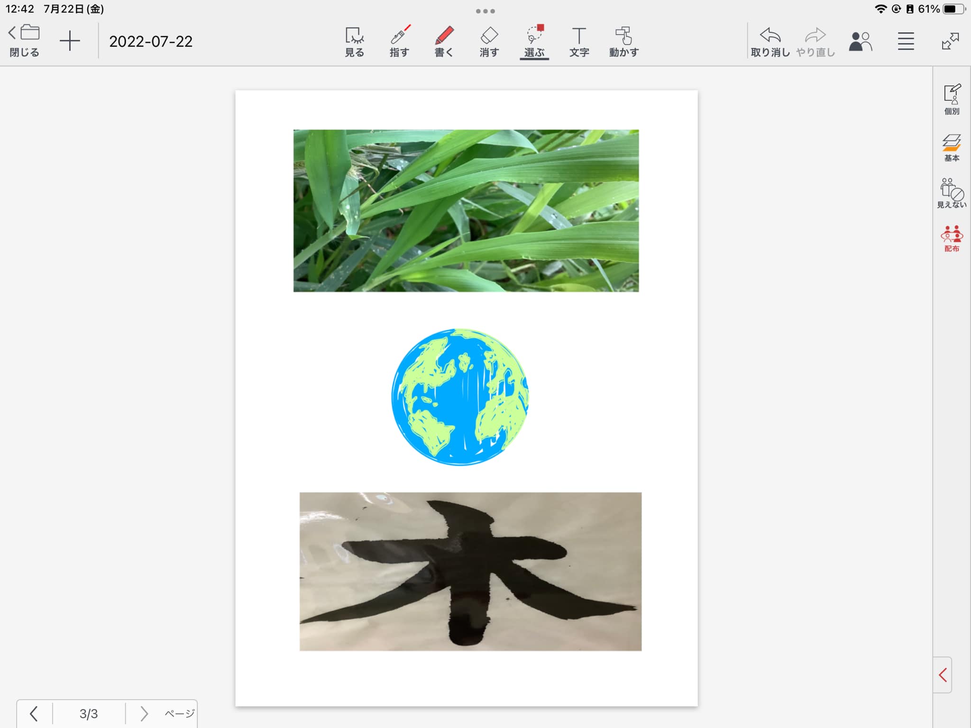
Task: Close the note with 閉じる
Action: (24, 41)
